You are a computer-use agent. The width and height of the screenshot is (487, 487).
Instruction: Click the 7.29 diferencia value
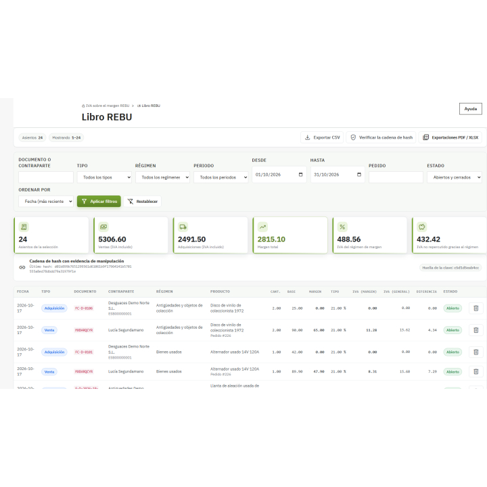432,372
